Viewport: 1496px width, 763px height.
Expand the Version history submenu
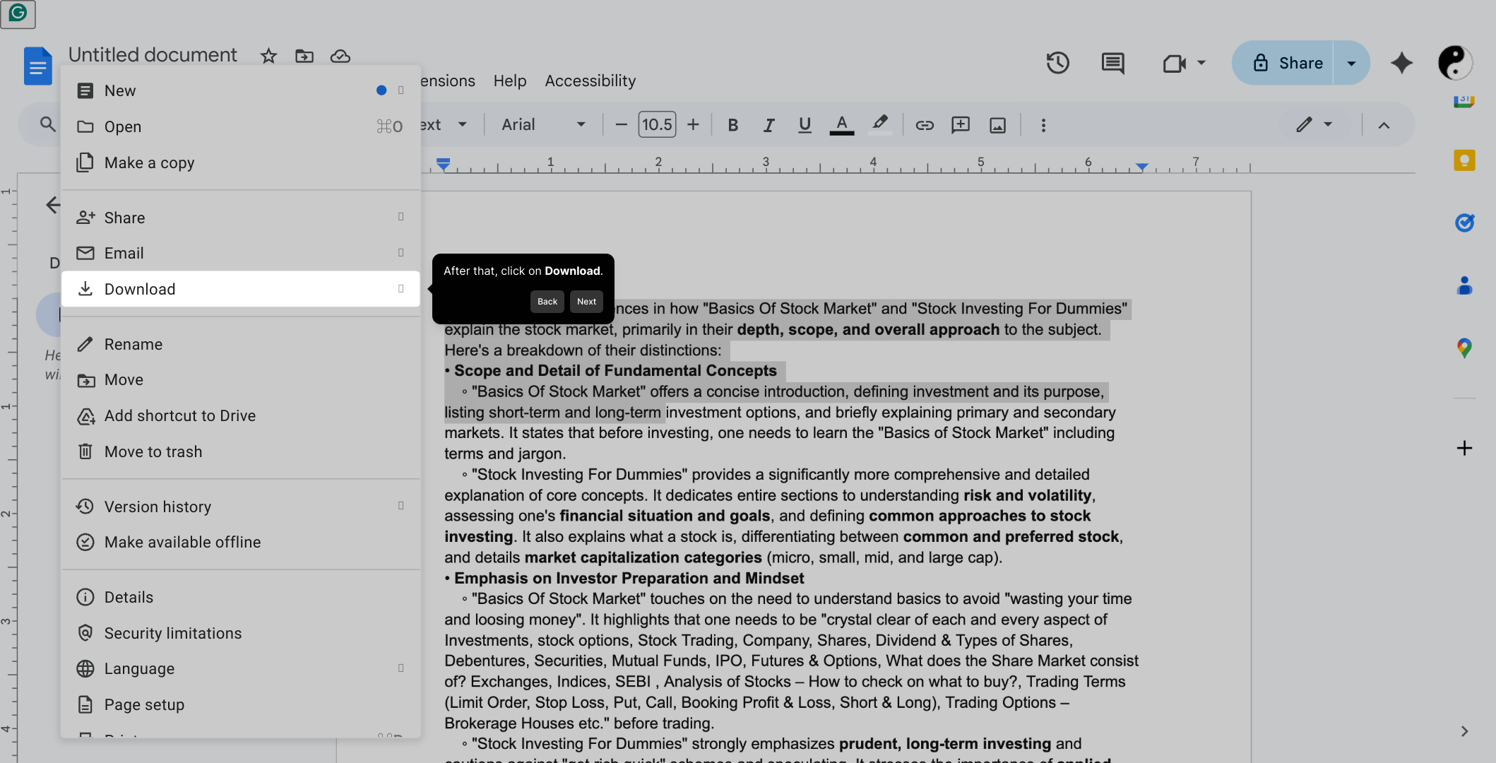tap(240, 507)
